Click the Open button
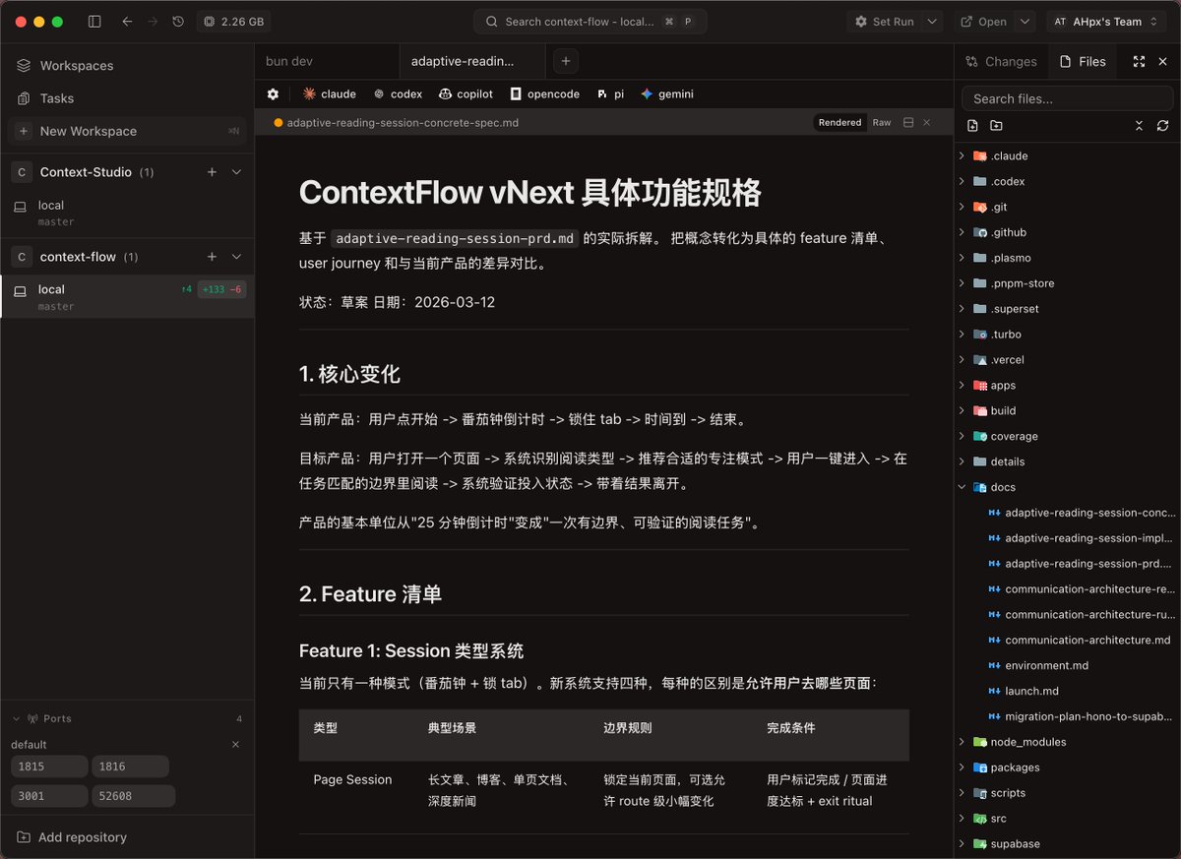The height and width of the screenshot is (859, 1181). (983, 22)
